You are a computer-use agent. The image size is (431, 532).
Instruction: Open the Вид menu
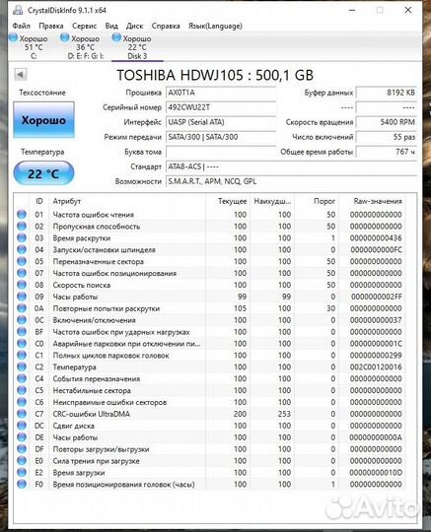111,26
